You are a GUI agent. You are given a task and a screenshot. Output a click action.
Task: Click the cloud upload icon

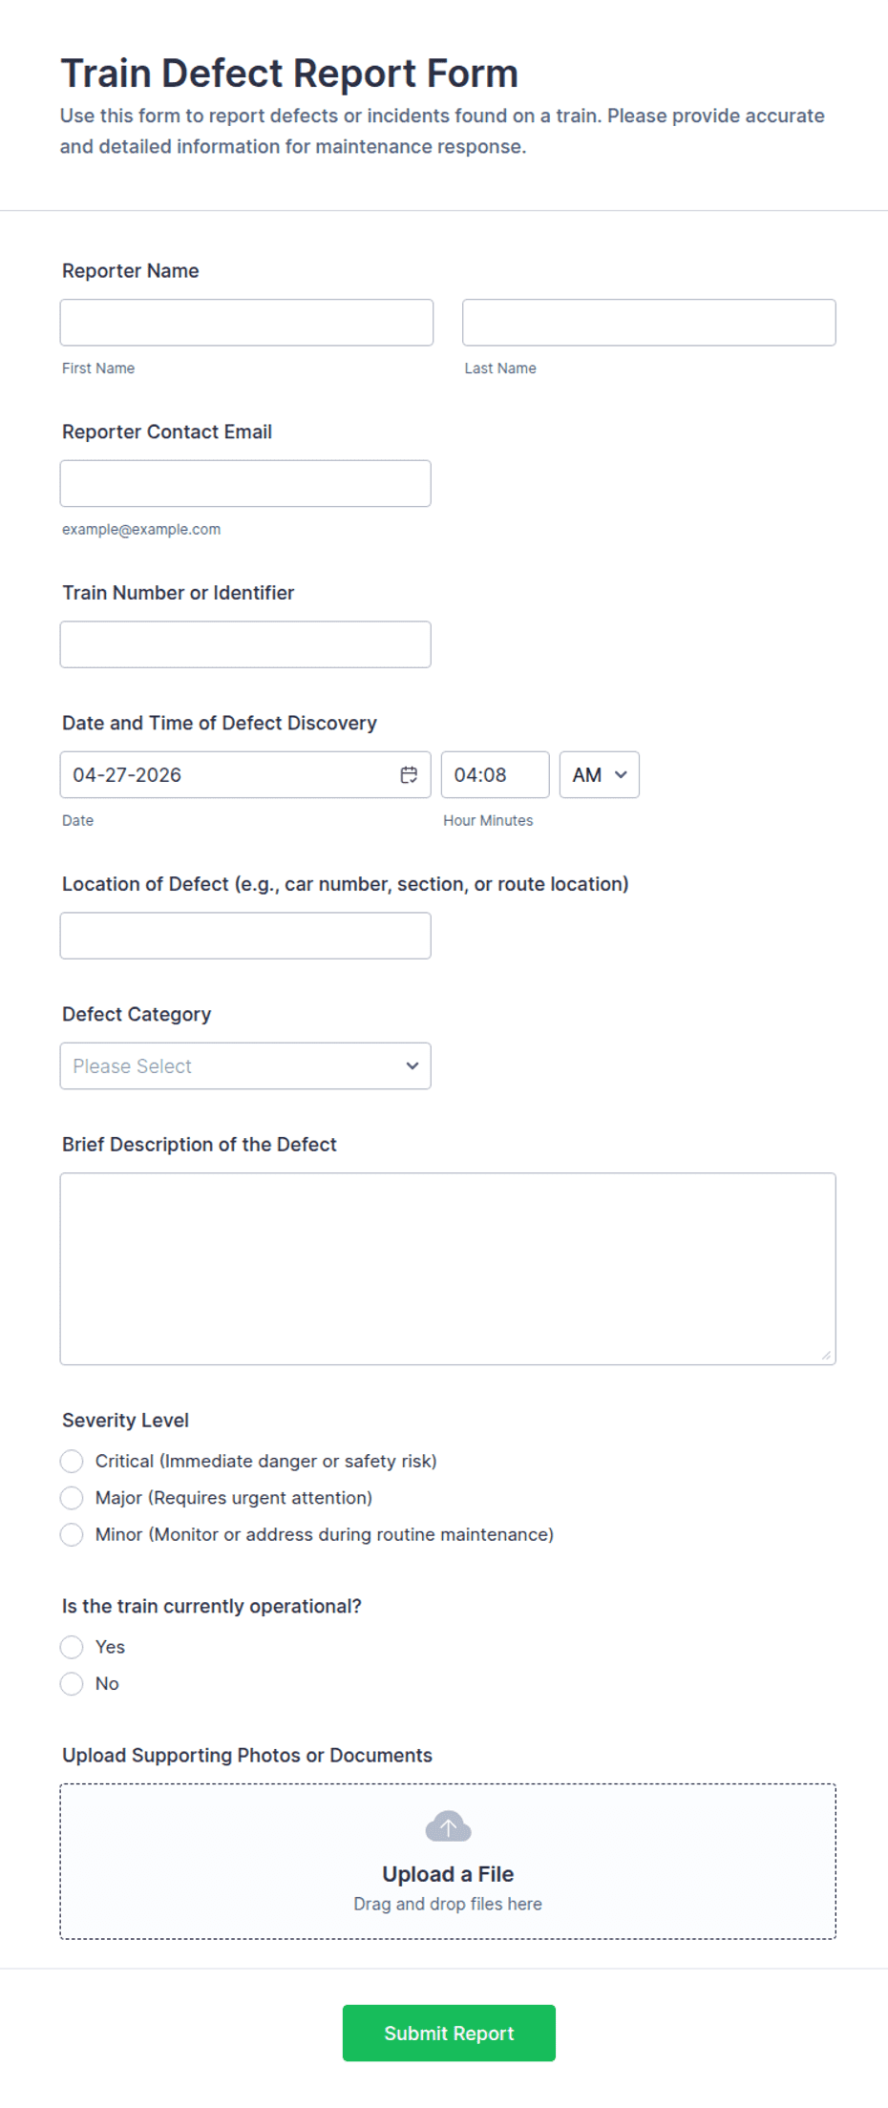click(x=448, y=1825)
